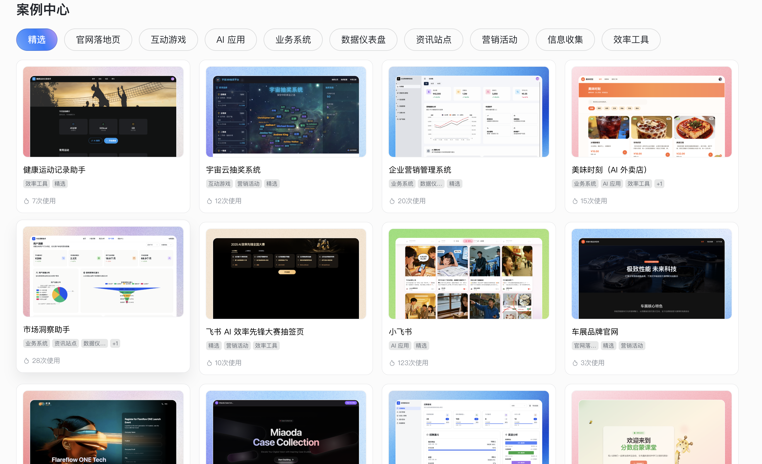This screenshot has width=762, height=464.
Task: Go to the 效率工具 tab
Action: [x=631, y=40]
